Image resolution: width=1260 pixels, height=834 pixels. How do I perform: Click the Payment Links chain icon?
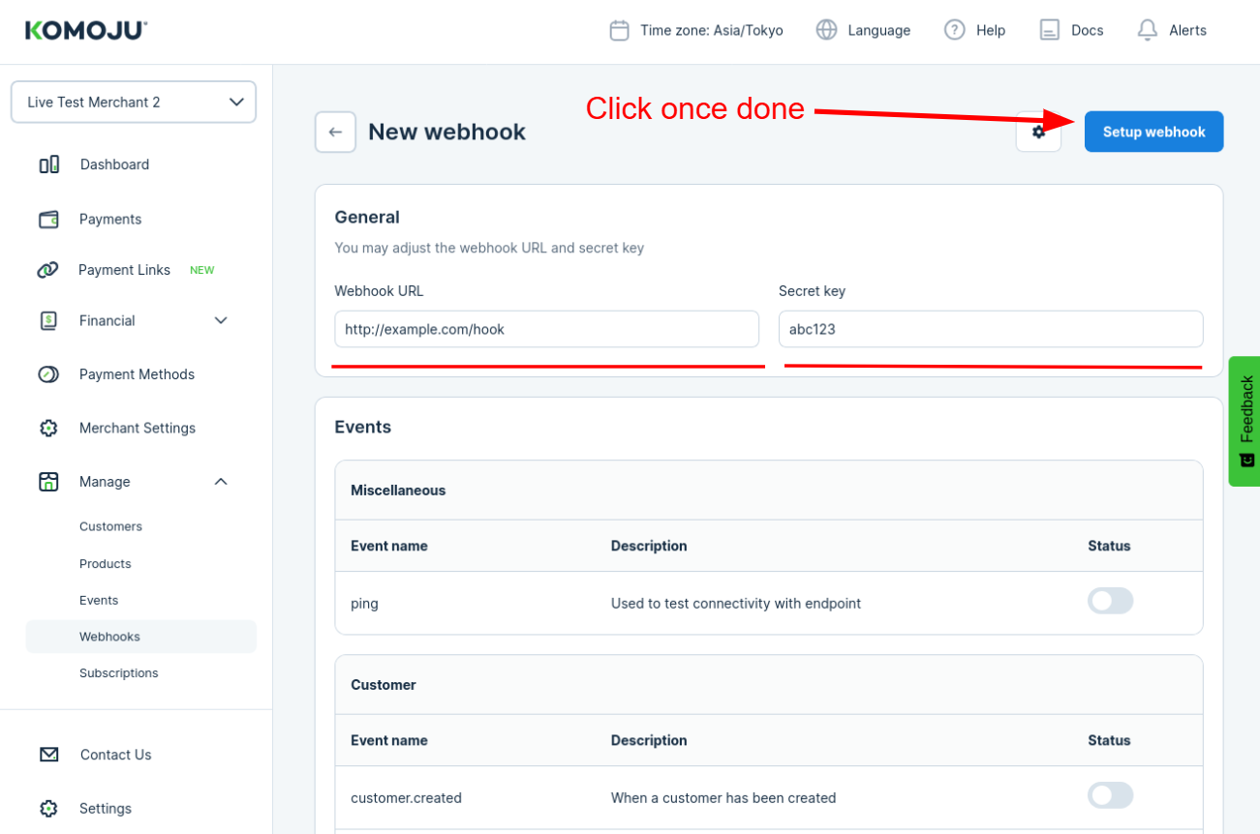[47, 270]
